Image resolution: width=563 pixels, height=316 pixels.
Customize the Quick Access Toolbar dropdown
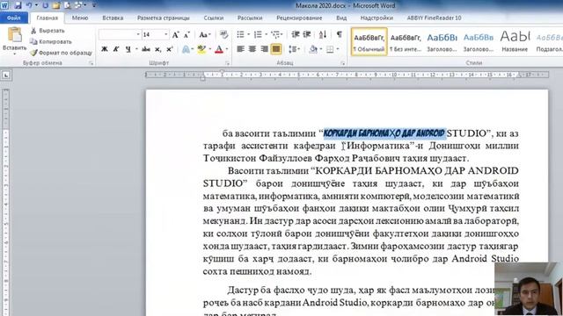(94, 5)
